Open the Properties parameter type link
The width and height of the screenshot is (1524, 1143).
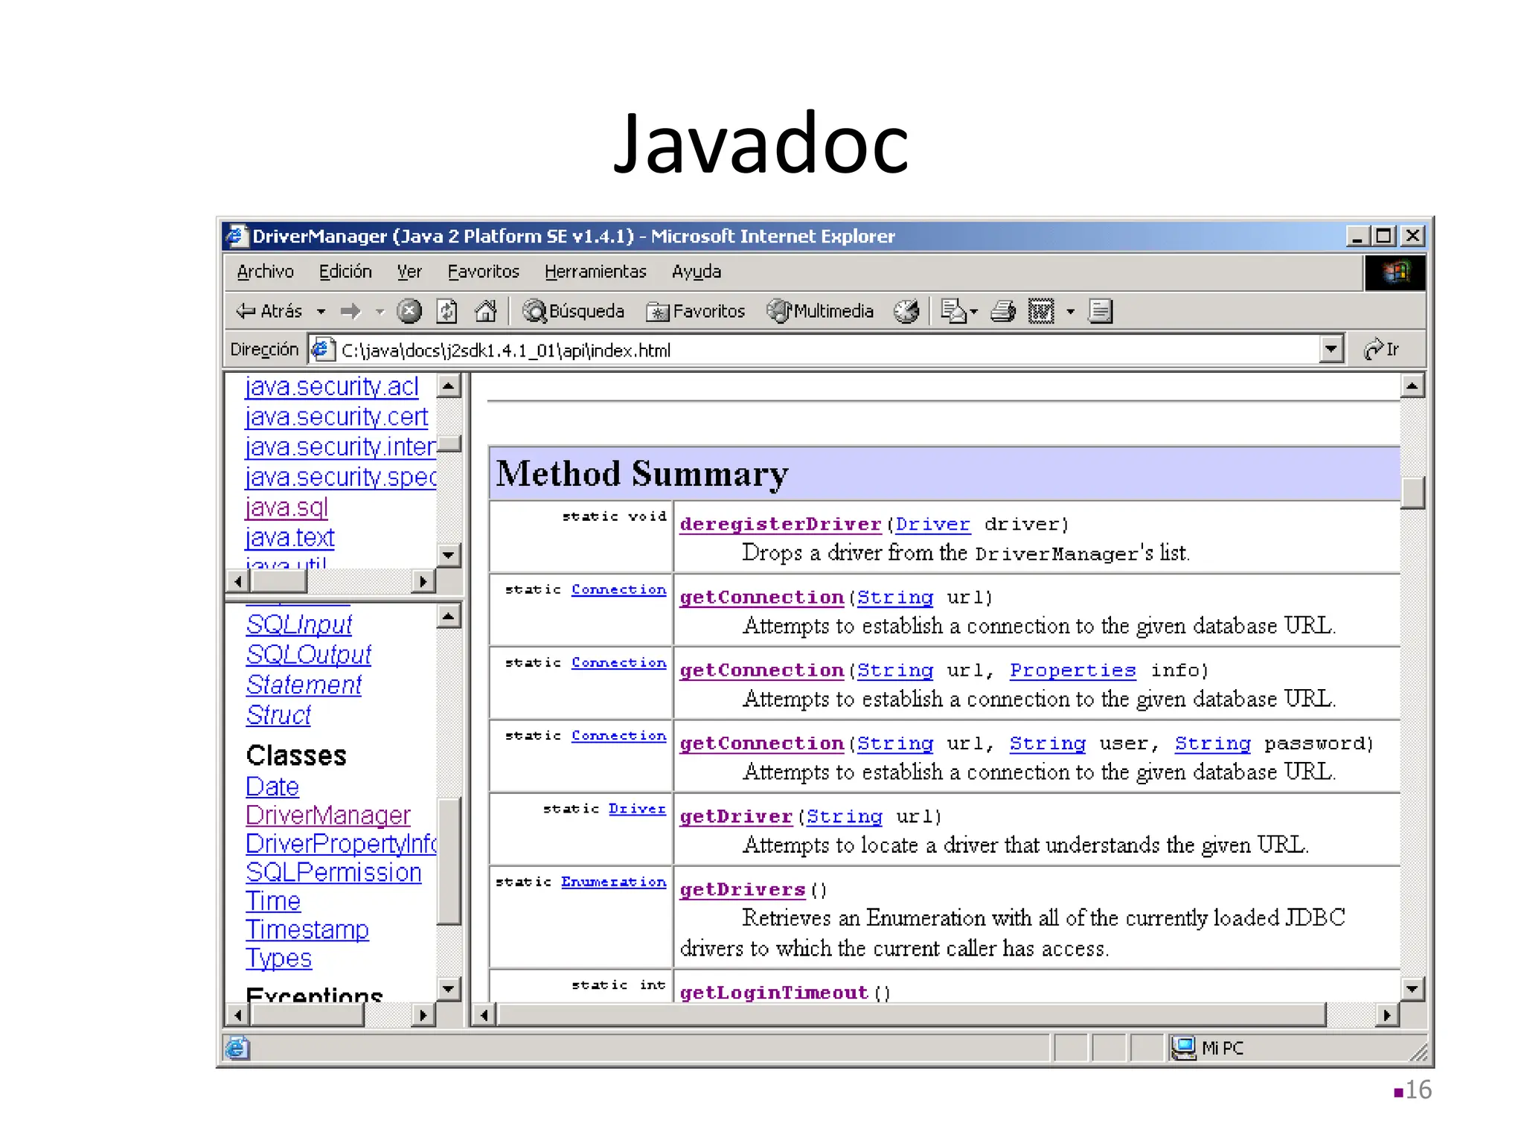[1073, 670]
